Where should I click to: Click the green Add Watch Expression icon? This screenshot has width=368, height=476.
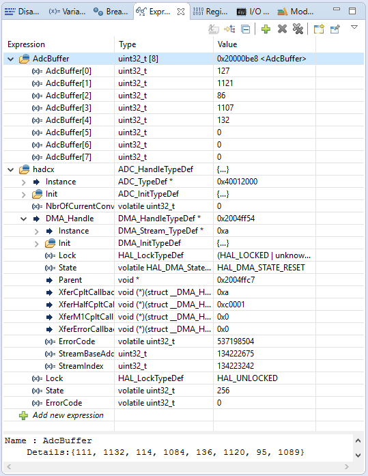coord(266,29)
